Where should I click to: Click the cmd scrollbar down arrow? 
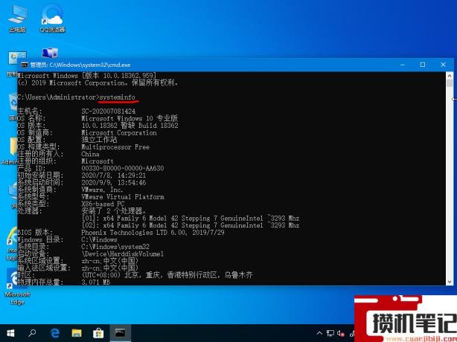pos(449,282)
